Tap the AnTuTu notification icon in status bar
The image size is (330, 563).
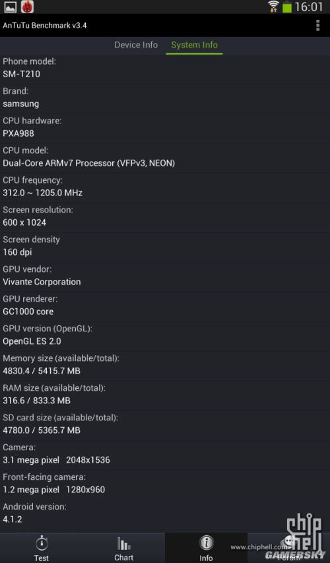point(27,7)
